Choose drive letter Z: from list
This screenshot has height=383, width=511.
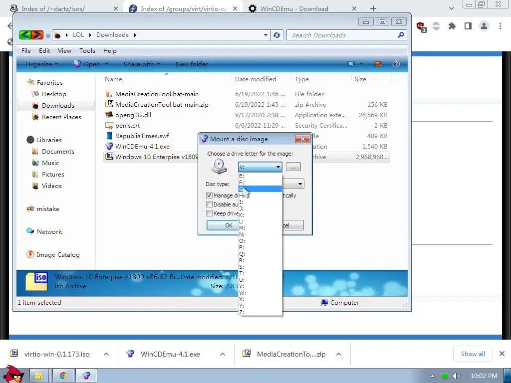pyautogui.click(x=260, y=312)
